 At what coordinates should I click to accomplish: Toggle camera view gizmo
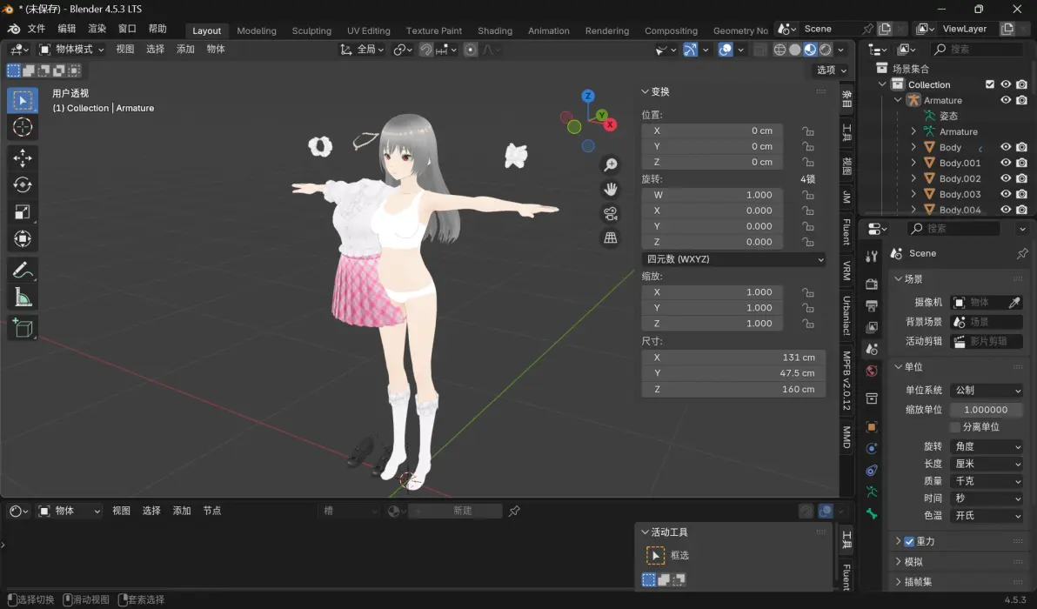coord(611,213)
